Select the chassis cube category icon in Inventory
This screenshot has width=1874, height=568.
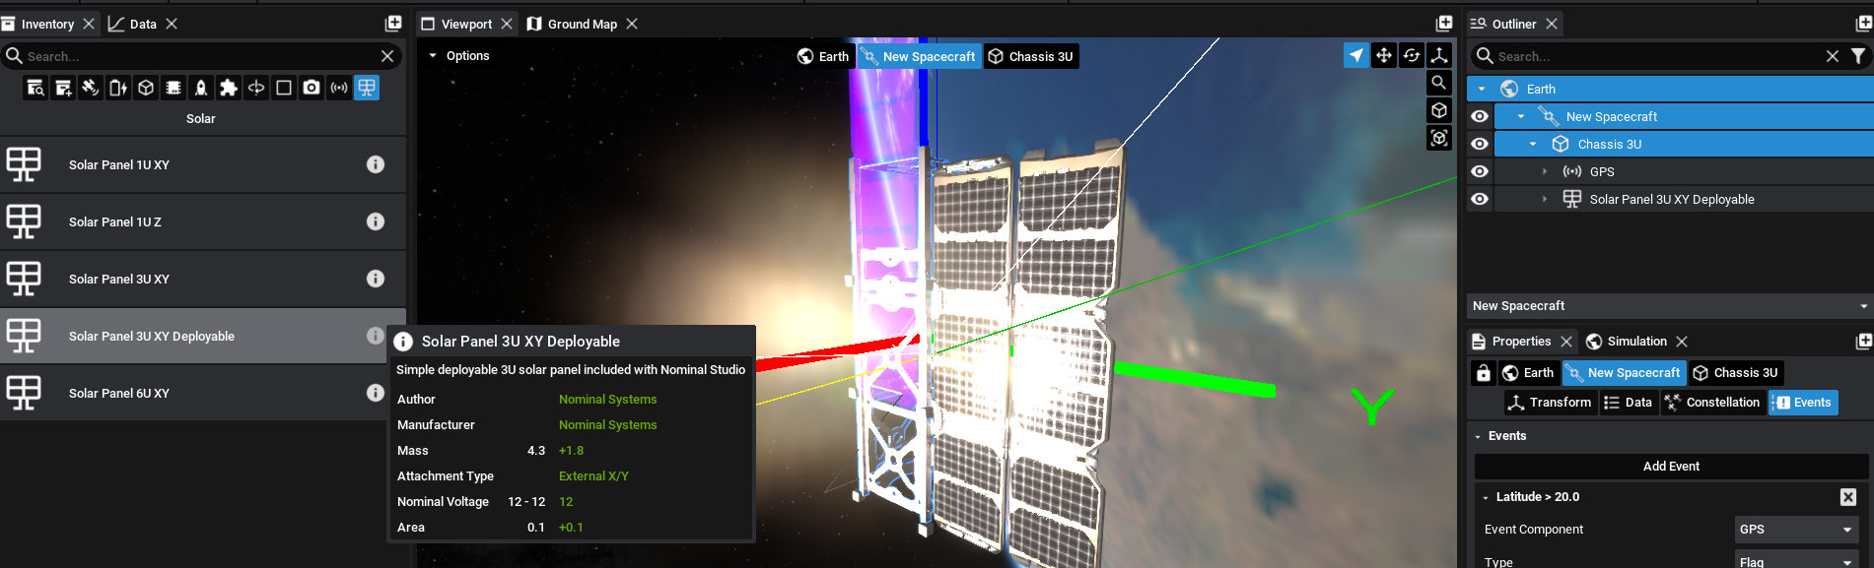tap(146, 88)
